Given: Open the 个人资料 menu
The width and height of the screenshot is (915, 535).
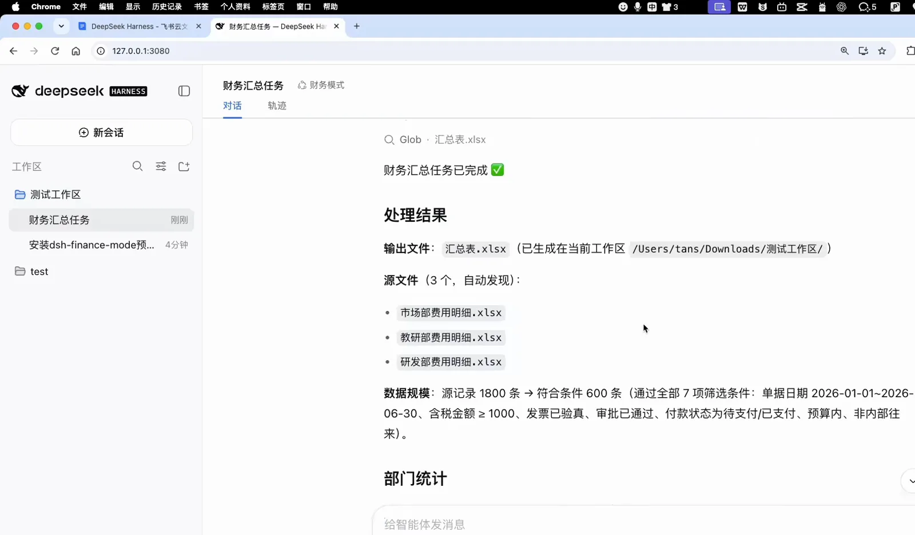Looking at the screenshot, I should point(236,7).
